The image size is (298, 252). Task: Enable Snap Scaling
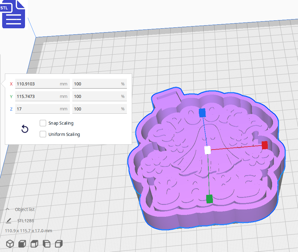tap(43, 123)
